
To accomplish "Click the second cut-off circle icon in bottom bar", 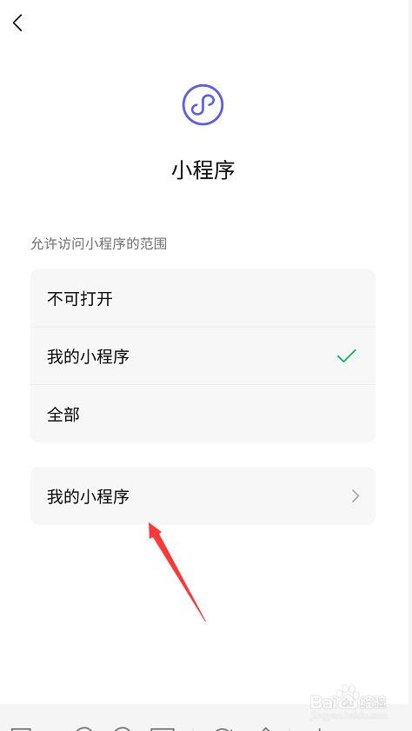I will (x=122, y=728).
